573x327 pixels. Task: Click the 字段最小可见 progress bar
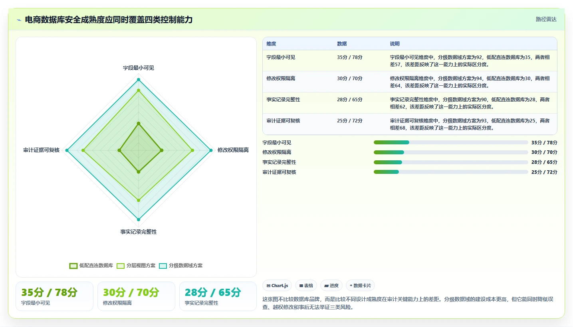(451, 142)
